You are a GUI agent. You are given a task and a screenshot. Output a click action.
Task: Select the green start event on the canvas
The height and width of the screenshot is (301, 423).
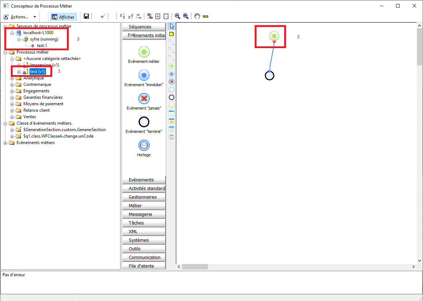[274, 36]
